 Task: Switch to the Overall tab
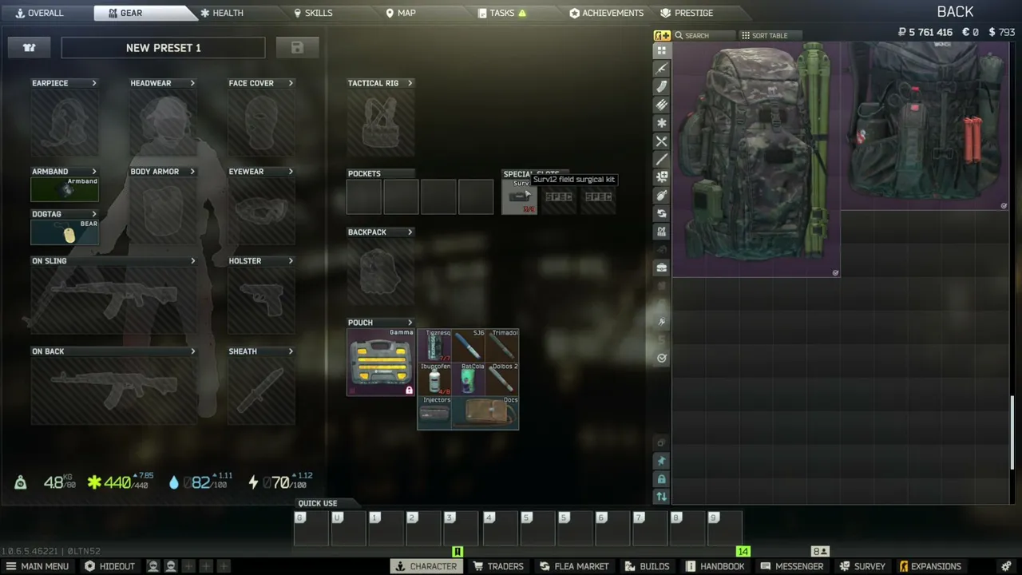click(40, 13)
